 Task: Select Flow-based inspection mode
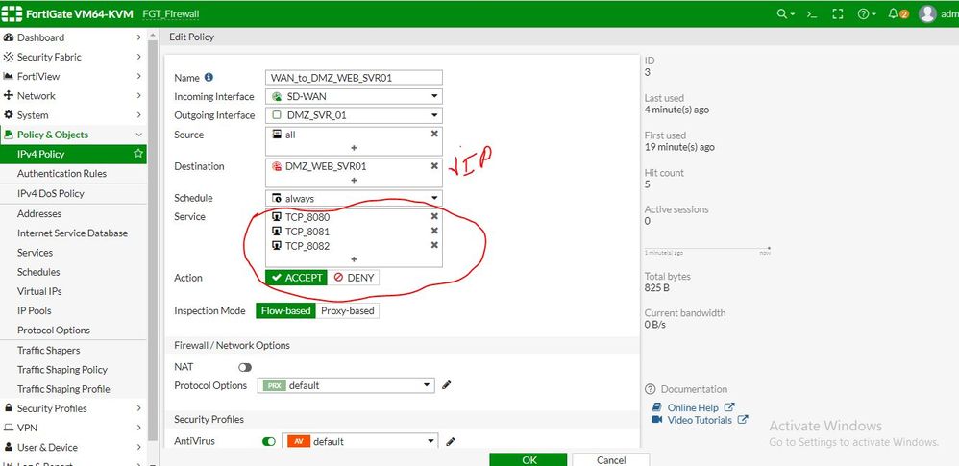coord(285,310)
